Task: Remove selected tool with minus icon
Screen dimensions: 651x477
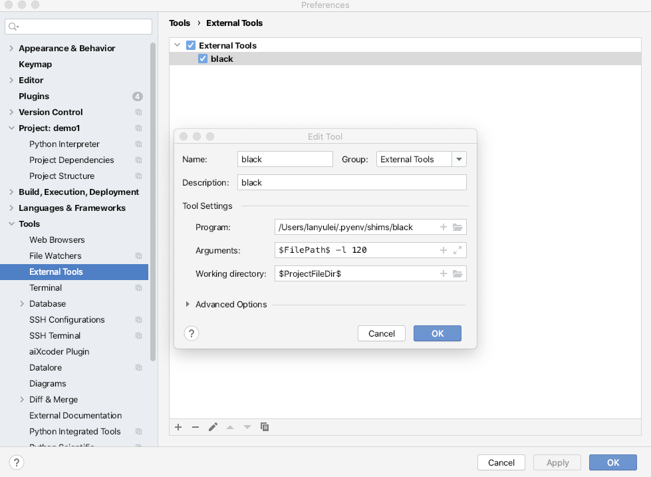Action: point(195,427)
